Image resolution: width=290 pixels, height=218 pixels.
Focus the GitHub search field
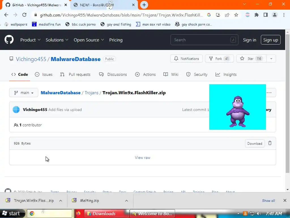204,40
